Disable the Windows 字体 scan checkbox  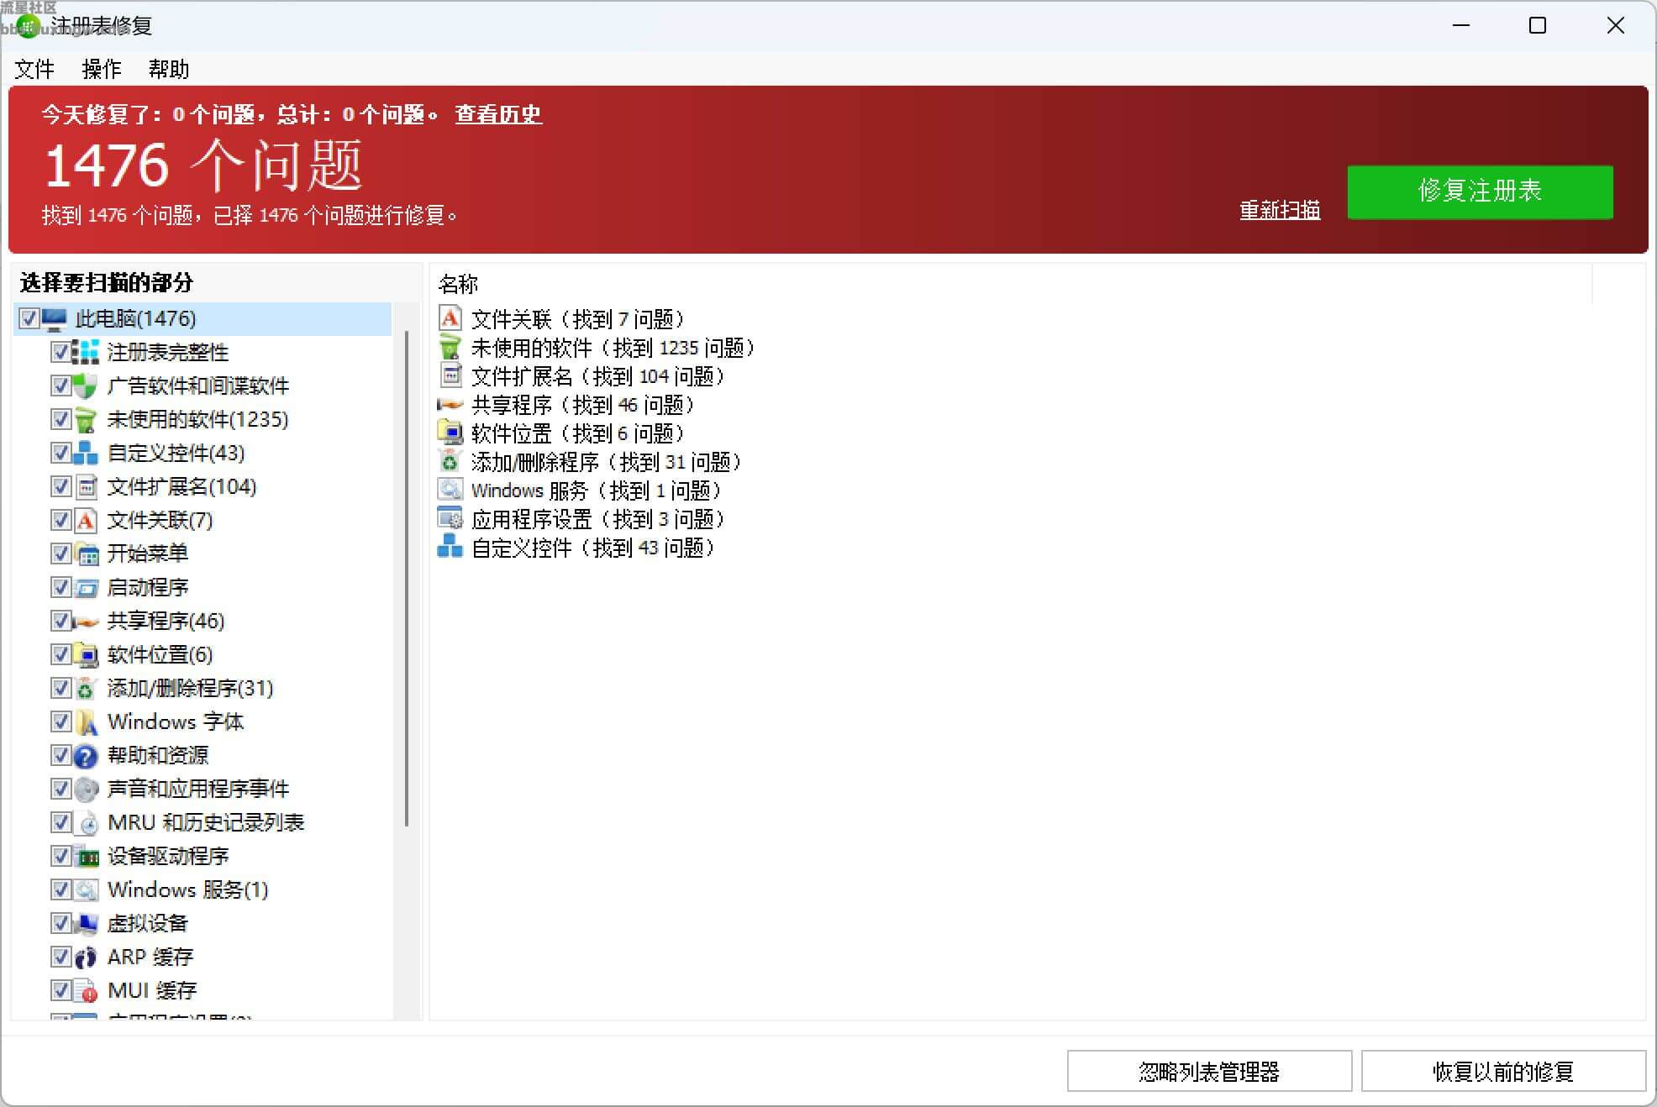[60, 721]
